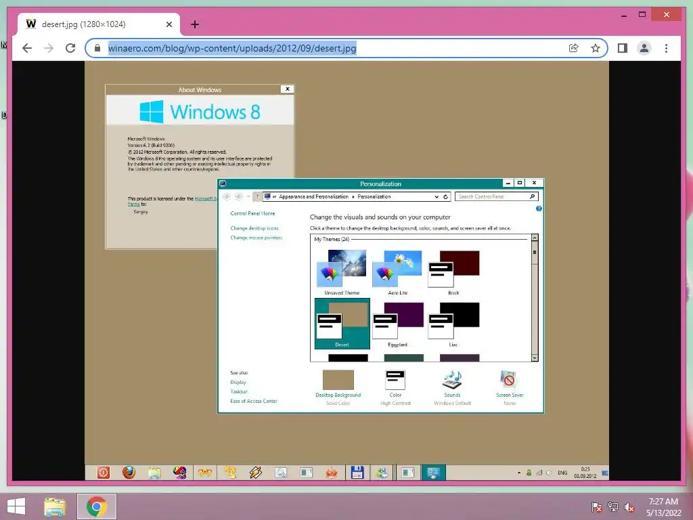Open the clock showing 7:27 AM
The height and width of the screenshot is (520, 693).
(663, 506)
